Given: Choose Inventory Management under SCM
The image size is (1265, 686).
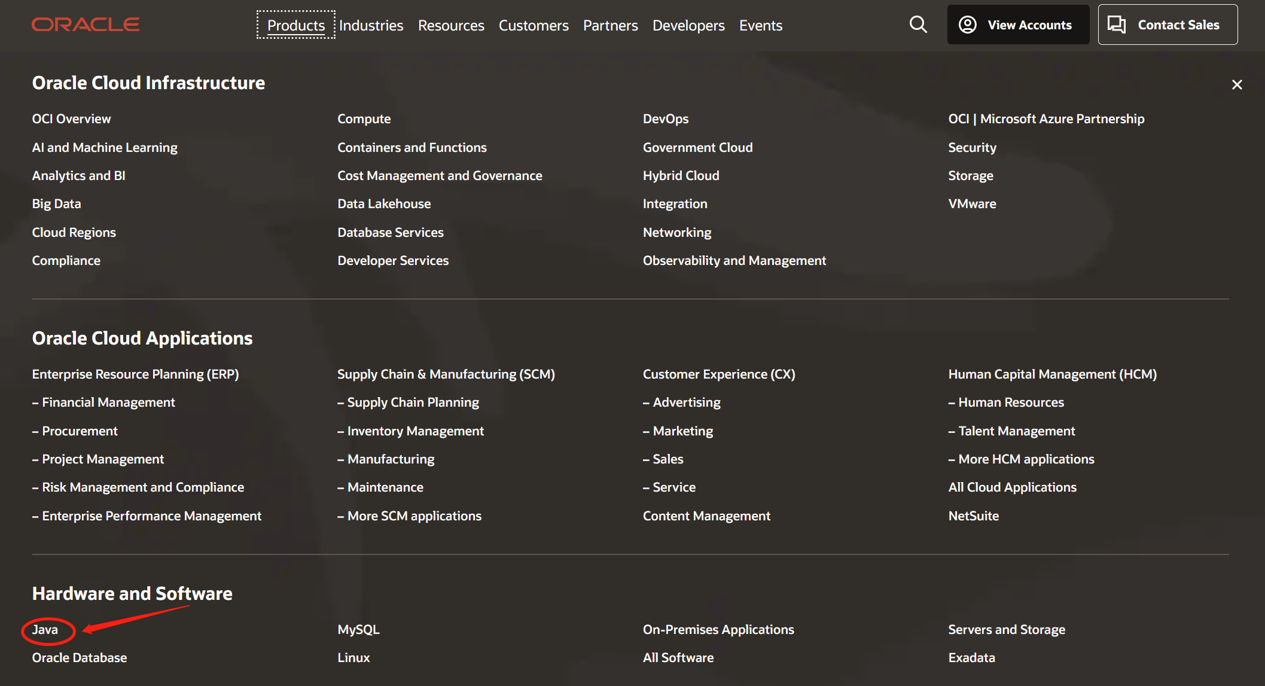Looking at the screenshot, I should pyautogui.click(x=415, y=431).
